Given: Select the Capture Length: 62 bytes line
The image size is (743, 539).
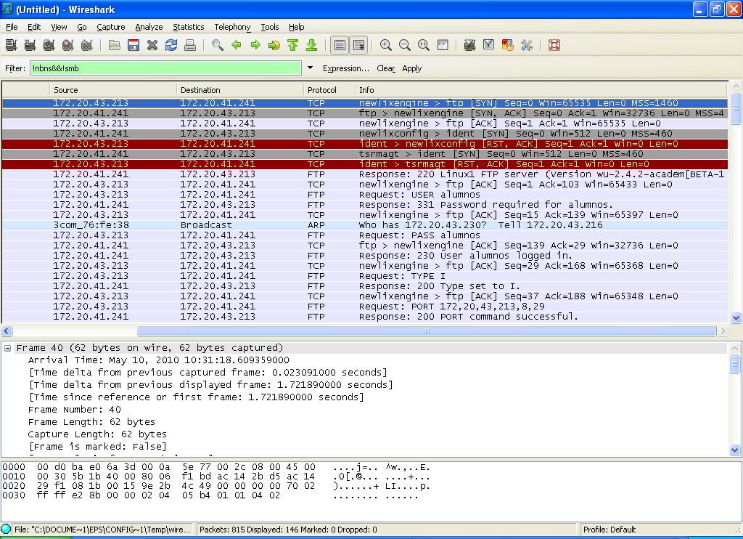Looking at the screenshot, I should click(x=97, y=434).
